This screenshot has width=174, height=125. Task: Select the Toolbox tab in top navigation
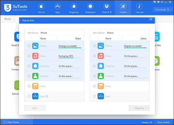pyautogui.click(x=123, y=8)
